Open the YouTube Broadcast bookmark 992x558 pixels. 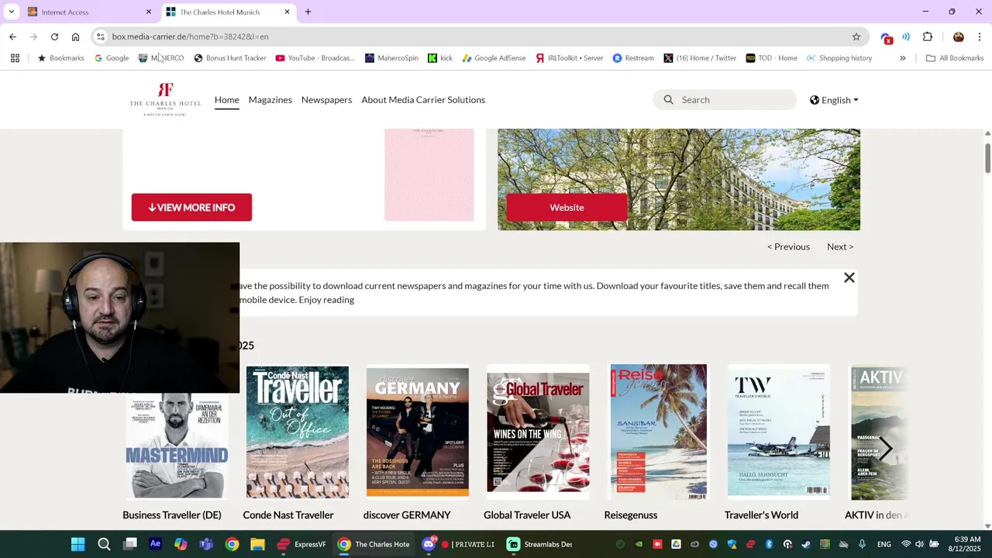[x=315, y=58]
